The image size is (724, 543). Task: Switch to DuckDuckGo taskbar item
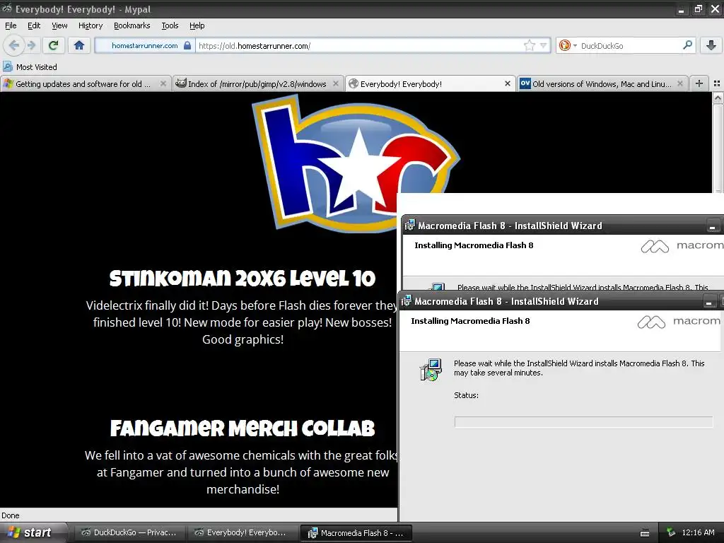click(129, 532)
